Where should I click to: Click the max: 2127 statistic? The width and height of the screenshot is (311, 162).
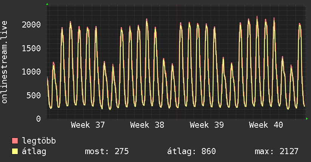(x=277, y=151)
